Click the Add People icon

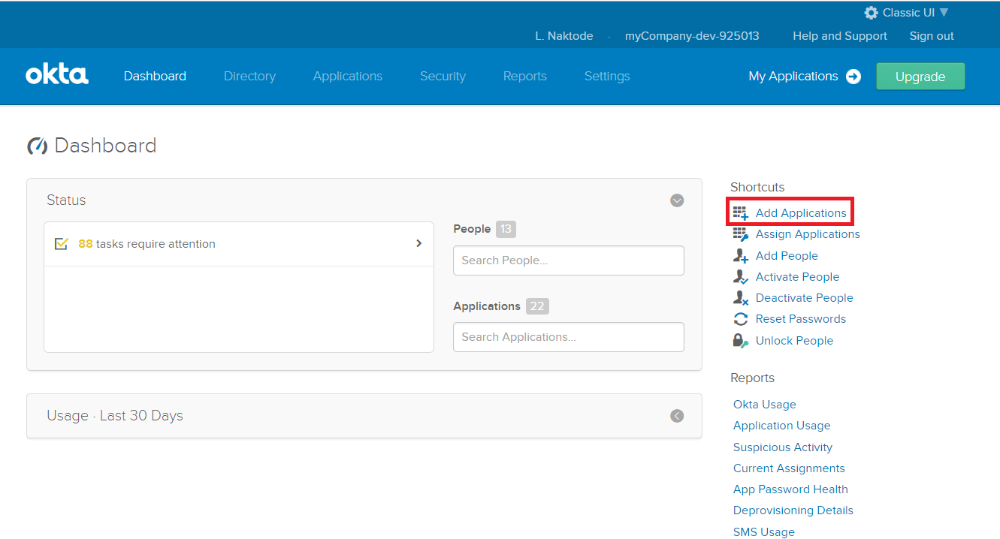tap(741, 256)
